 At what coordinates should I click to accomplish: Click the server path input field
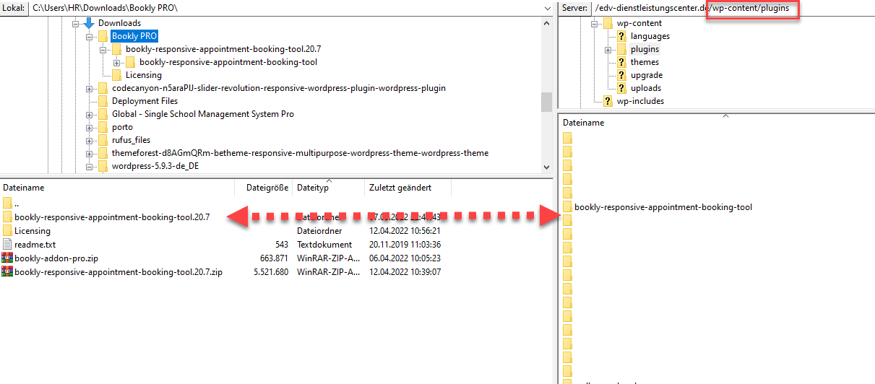(733, 8)
